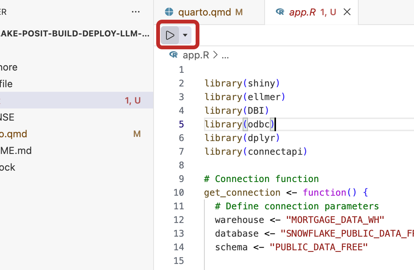Screen dimensions: 414x270
Task: Open the Explorer more actions ellipsis
Action: click(136, 12)
